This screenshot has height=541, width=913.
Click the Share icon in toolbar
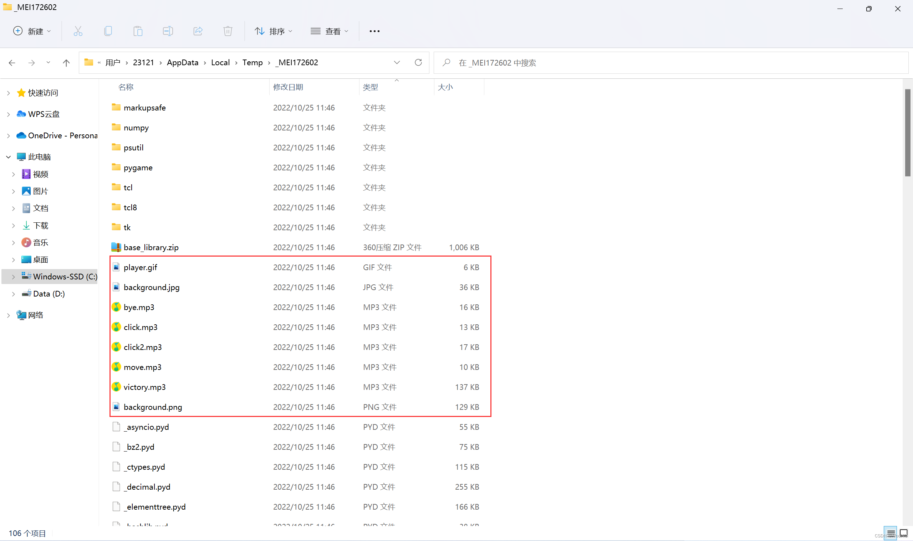click(x=198, y=31)
